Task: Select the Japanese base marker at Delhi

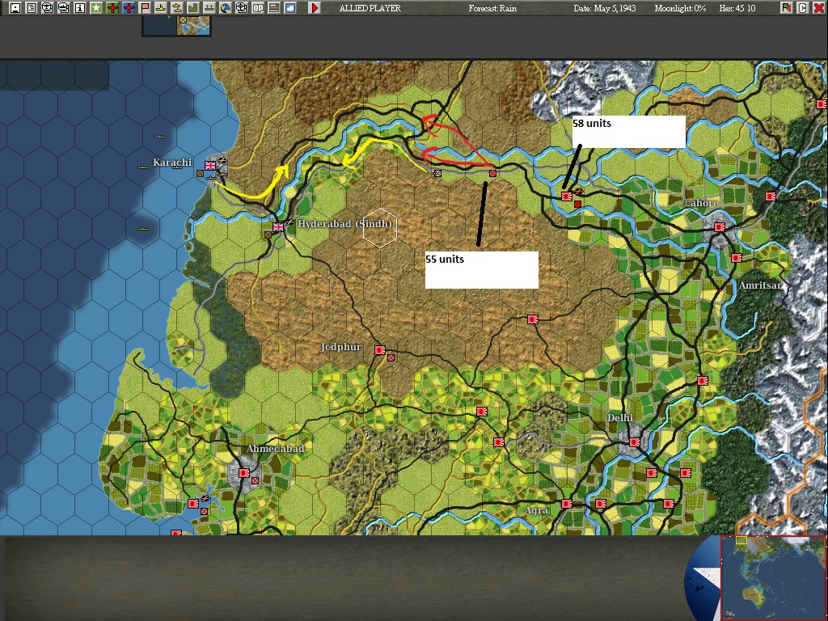Action: click(635, 442)
